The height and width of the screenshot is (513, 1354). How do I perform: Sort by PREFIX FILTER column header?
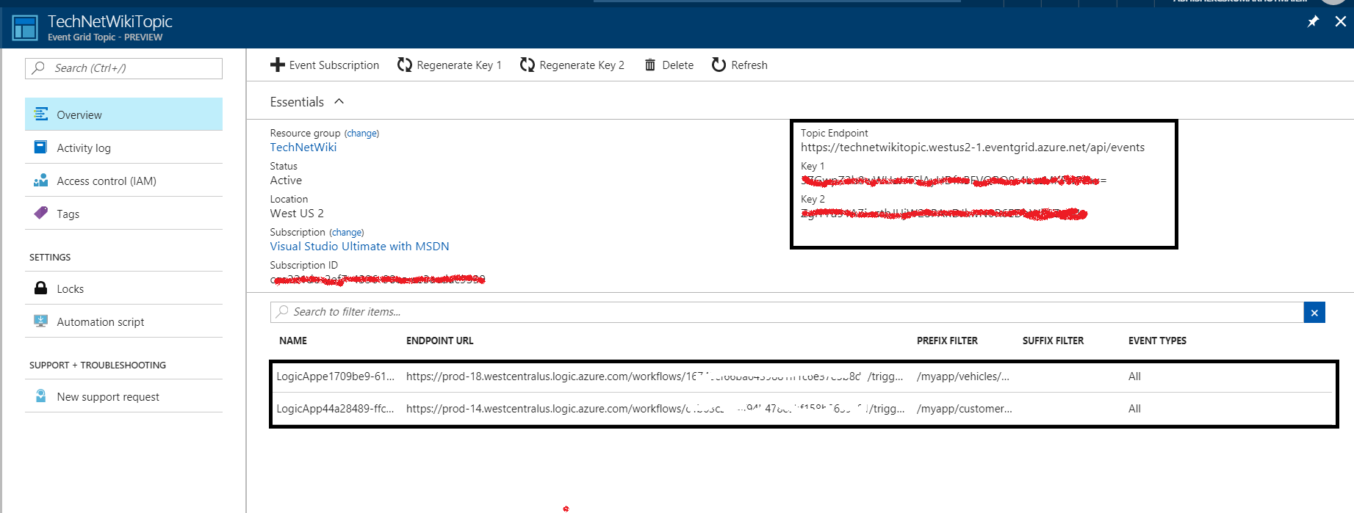coord(947,341)
